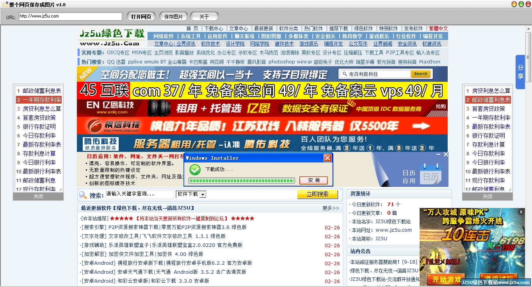Open 本站诚征服务器赞助商 announcement
532x287 pixels.
383,262
